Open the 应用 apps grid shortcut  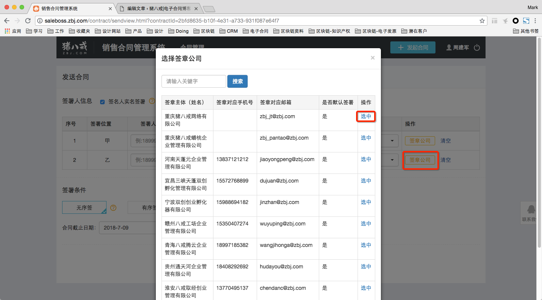(x=13, y=31)
